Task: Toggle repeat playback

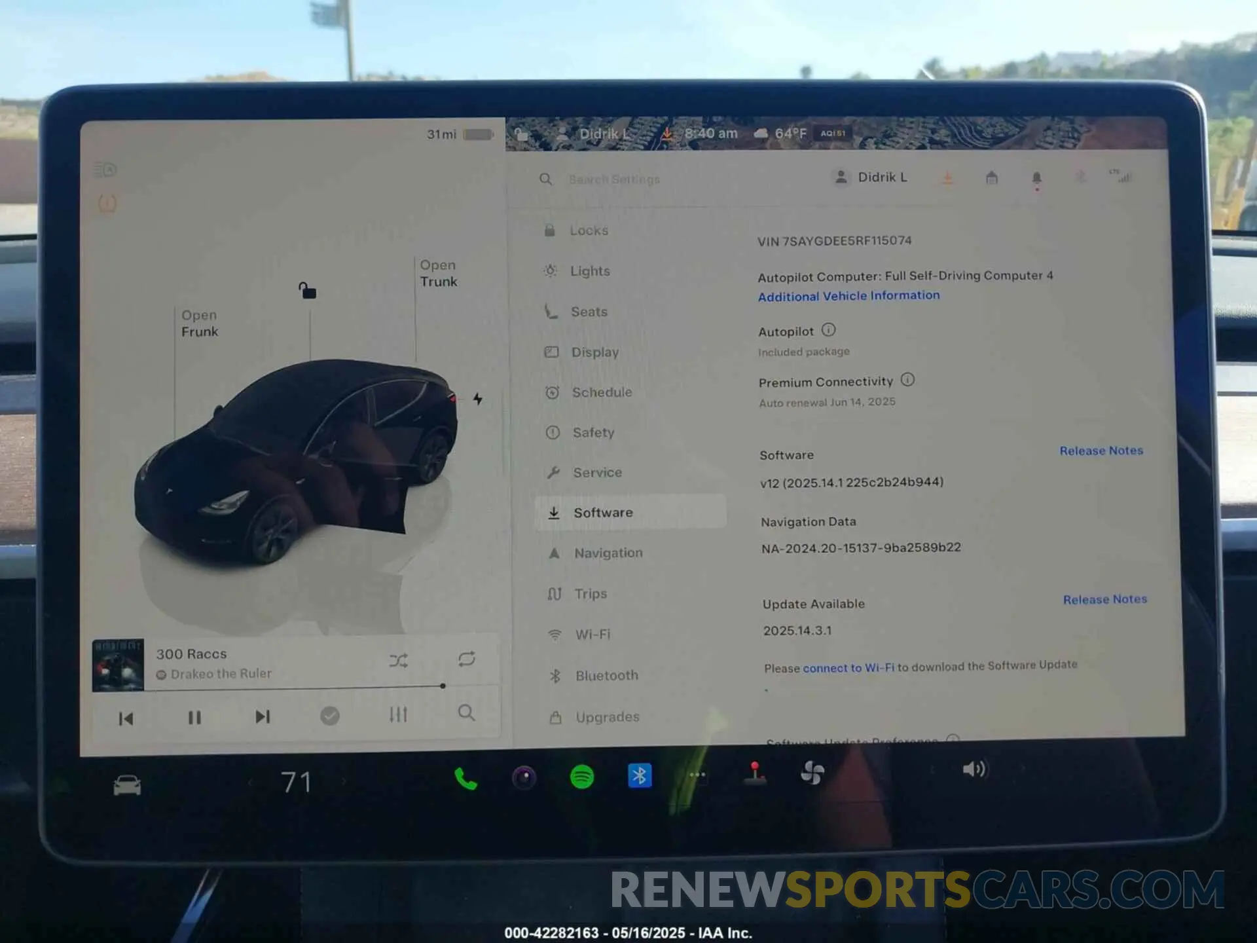Action: point(467,659)
